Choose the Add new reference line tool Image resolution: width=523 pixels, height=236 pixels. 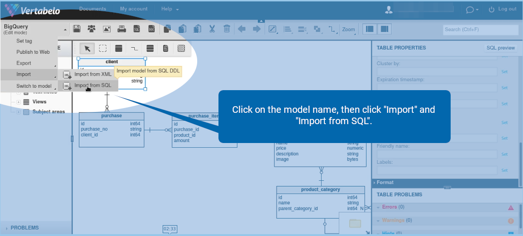click(134, 49)
